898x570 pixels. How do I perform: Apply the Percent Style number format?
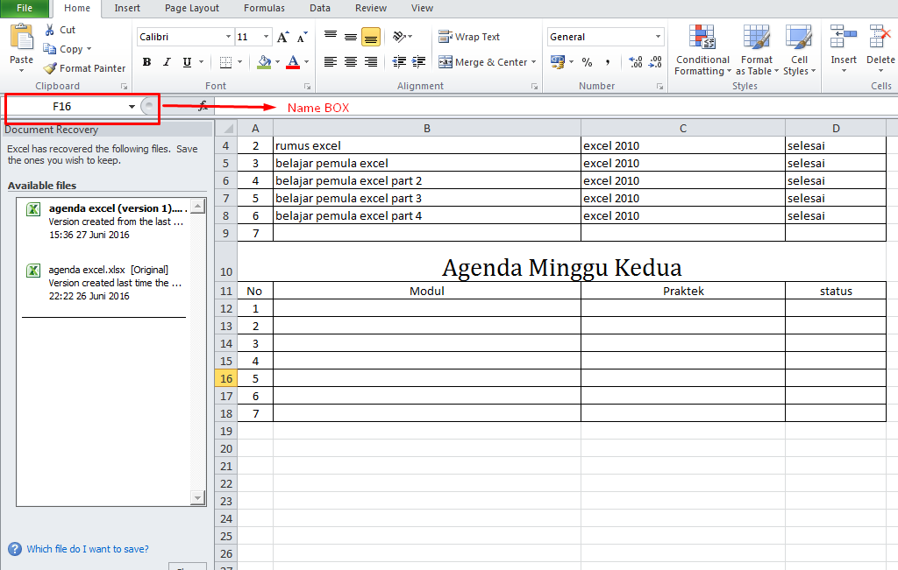pos(585,62)
